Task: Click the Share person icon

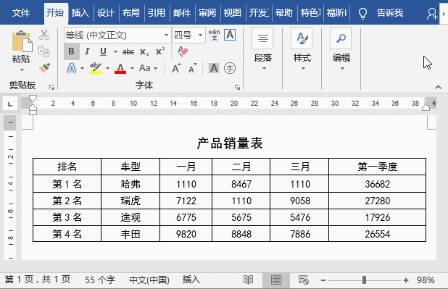Action: pyautogui.click(x=432, y=13)
